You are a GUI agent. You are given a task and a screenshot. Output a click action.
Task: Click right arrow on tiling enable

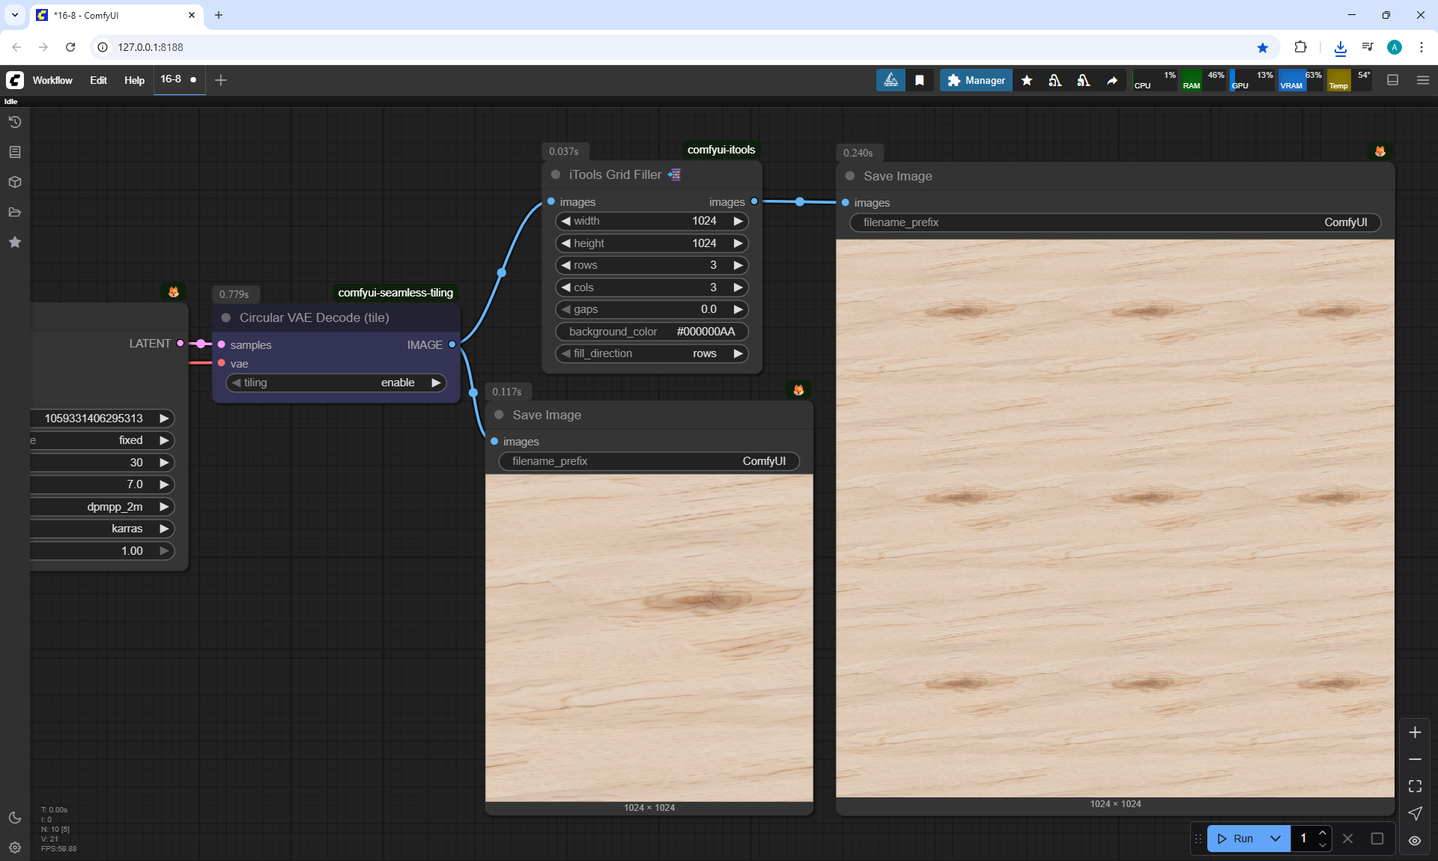436,383
